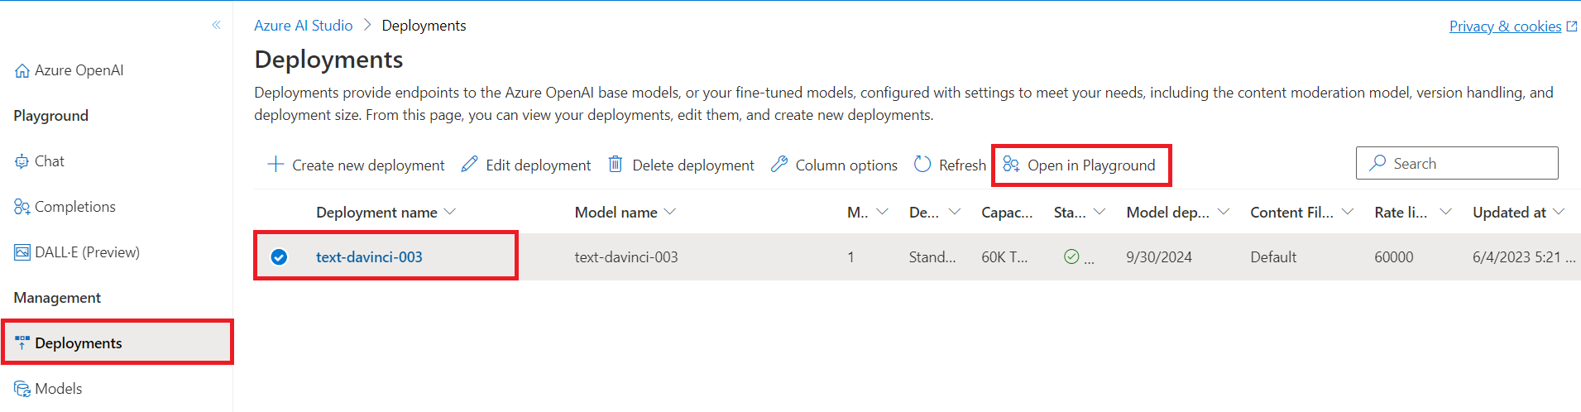Click the plus icon to create deployment
This screenshot has width=1581, height=412.
point(275,165)
